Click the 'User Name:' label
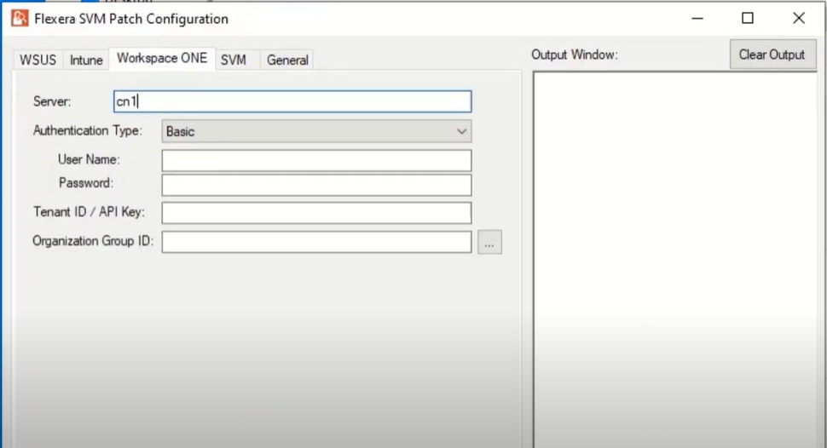827x448 pixels. (89, 159)
